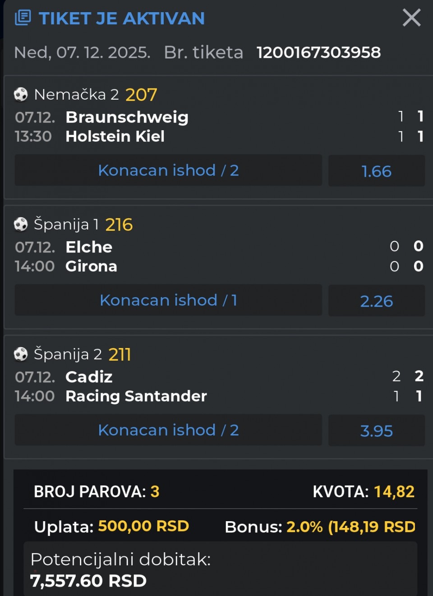The width and height of the screenshot is (433, 596).
Task: Click the 3.95 odds button
Action: [x=376, y=431]
